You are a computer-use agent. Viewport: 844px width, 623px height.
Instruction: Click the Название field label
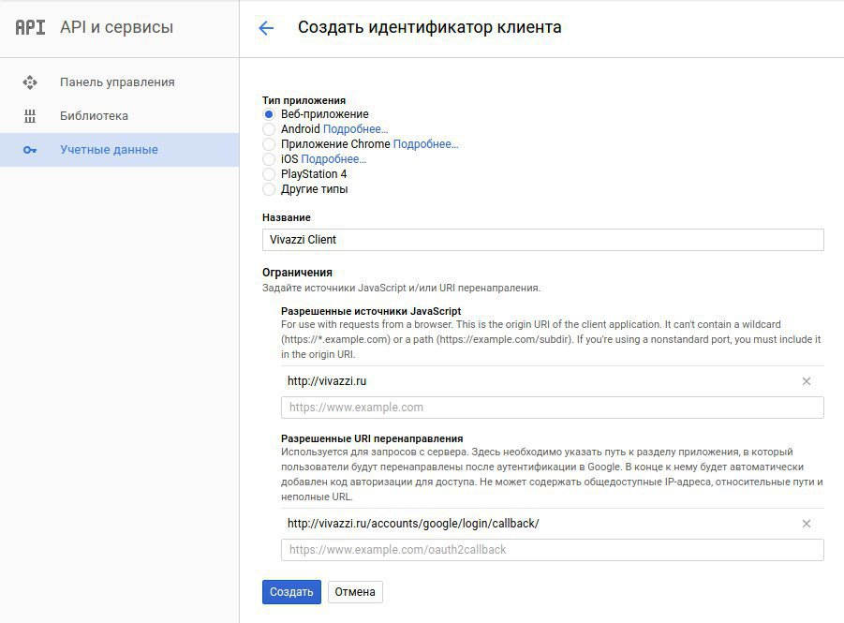(287, 217)
